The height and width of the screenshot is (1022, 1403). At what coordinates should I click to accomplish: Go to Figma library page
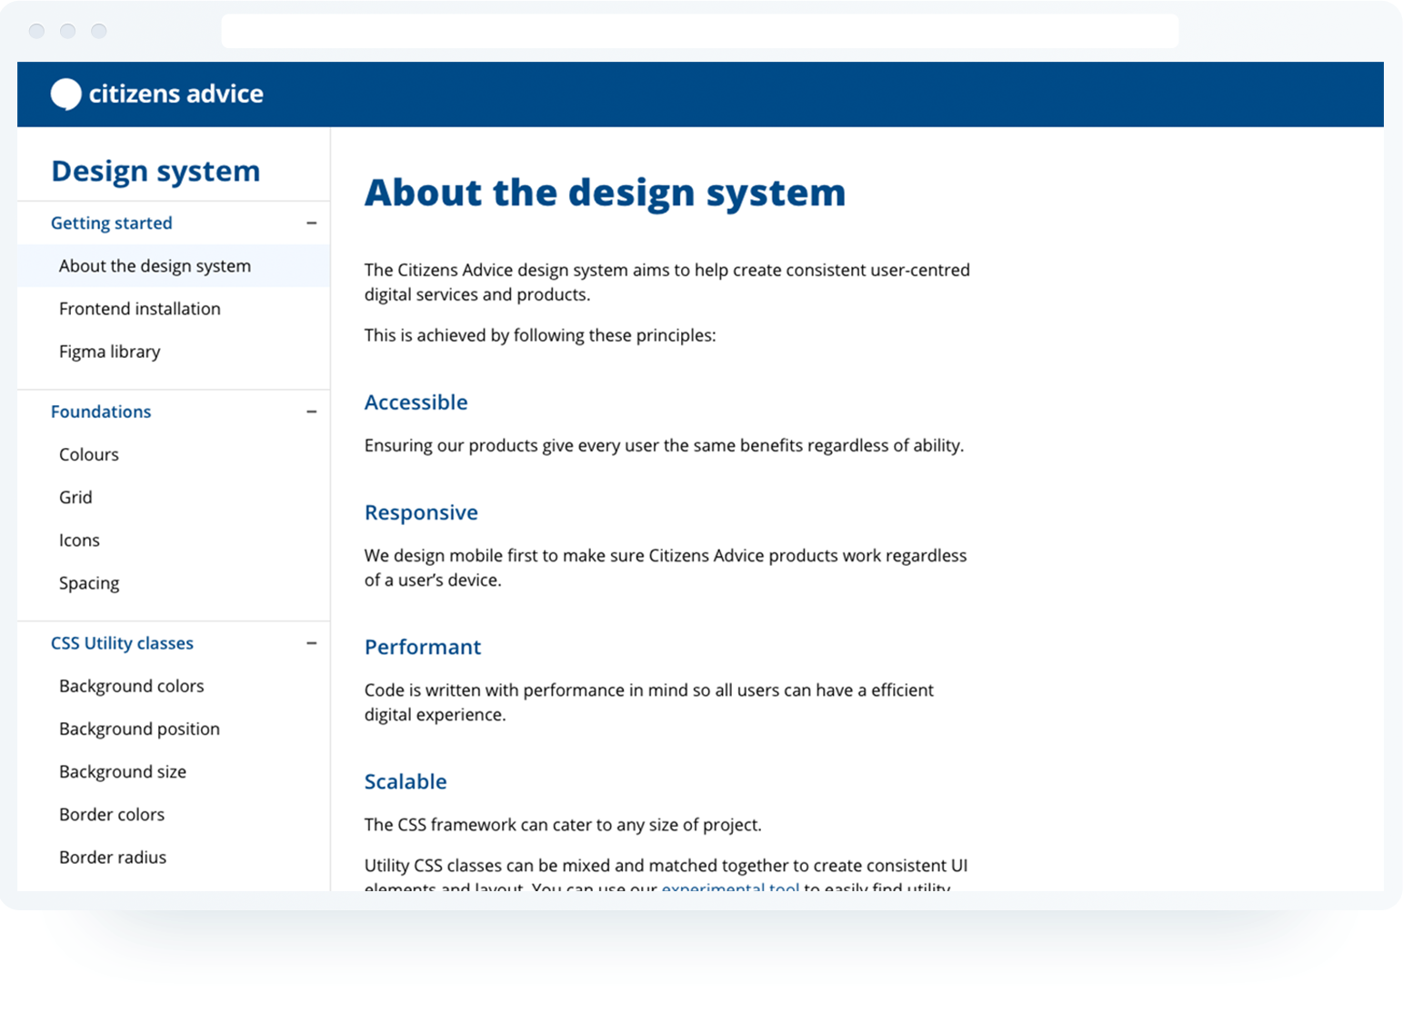110,352
